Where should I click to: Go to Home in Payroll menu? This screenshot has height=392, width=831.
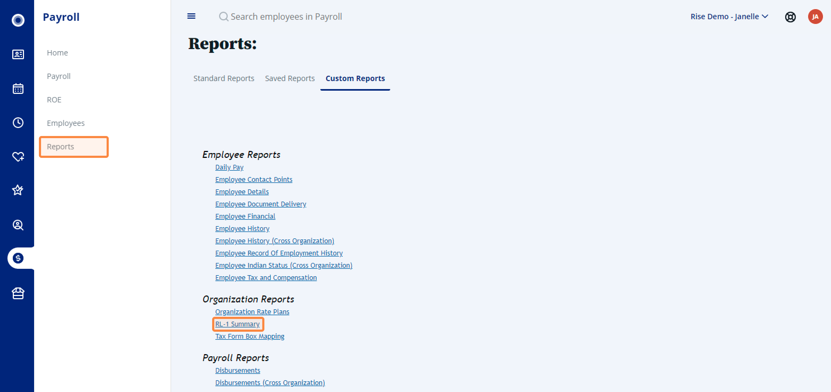(x=57, y=53)
